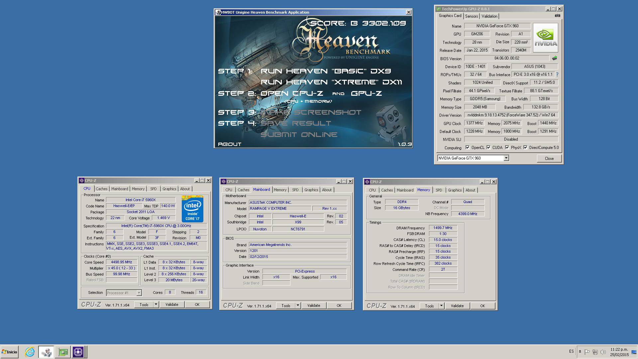
Task: Click the BIOS save chip icon in GPU-Z
Action: click(554, 58)
